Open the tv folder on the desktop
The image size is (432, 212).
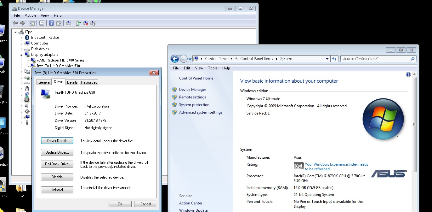point(21,191)
